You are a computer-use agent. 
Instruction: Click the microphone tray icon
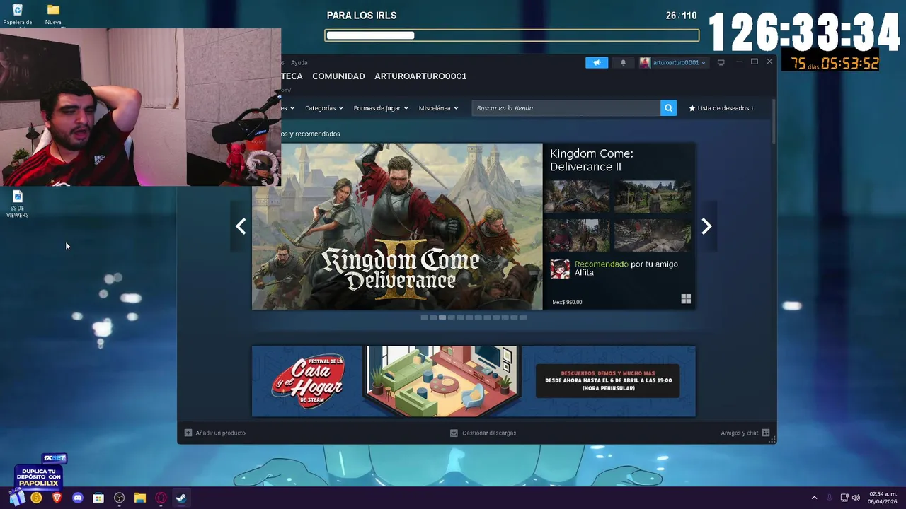(829, 498)
